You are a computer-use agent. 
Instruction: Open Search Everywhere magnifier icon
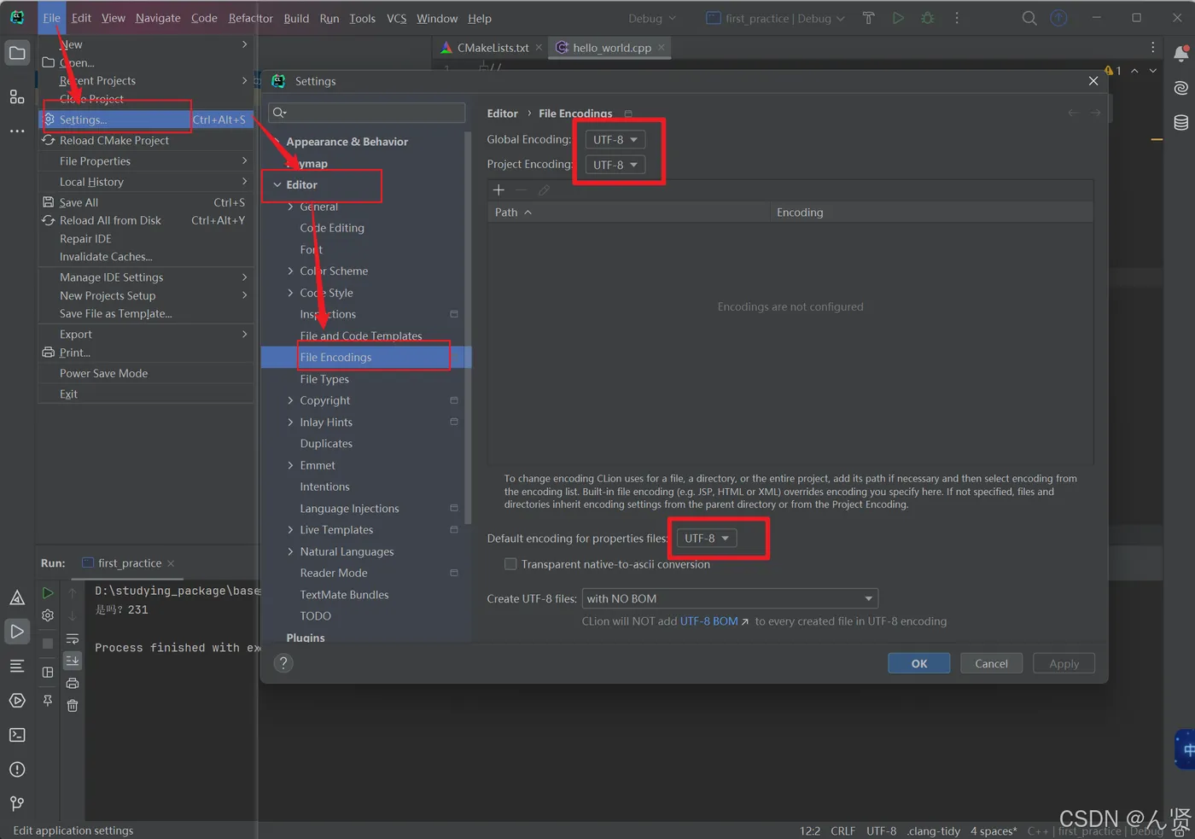click(x=1029, y=18)
